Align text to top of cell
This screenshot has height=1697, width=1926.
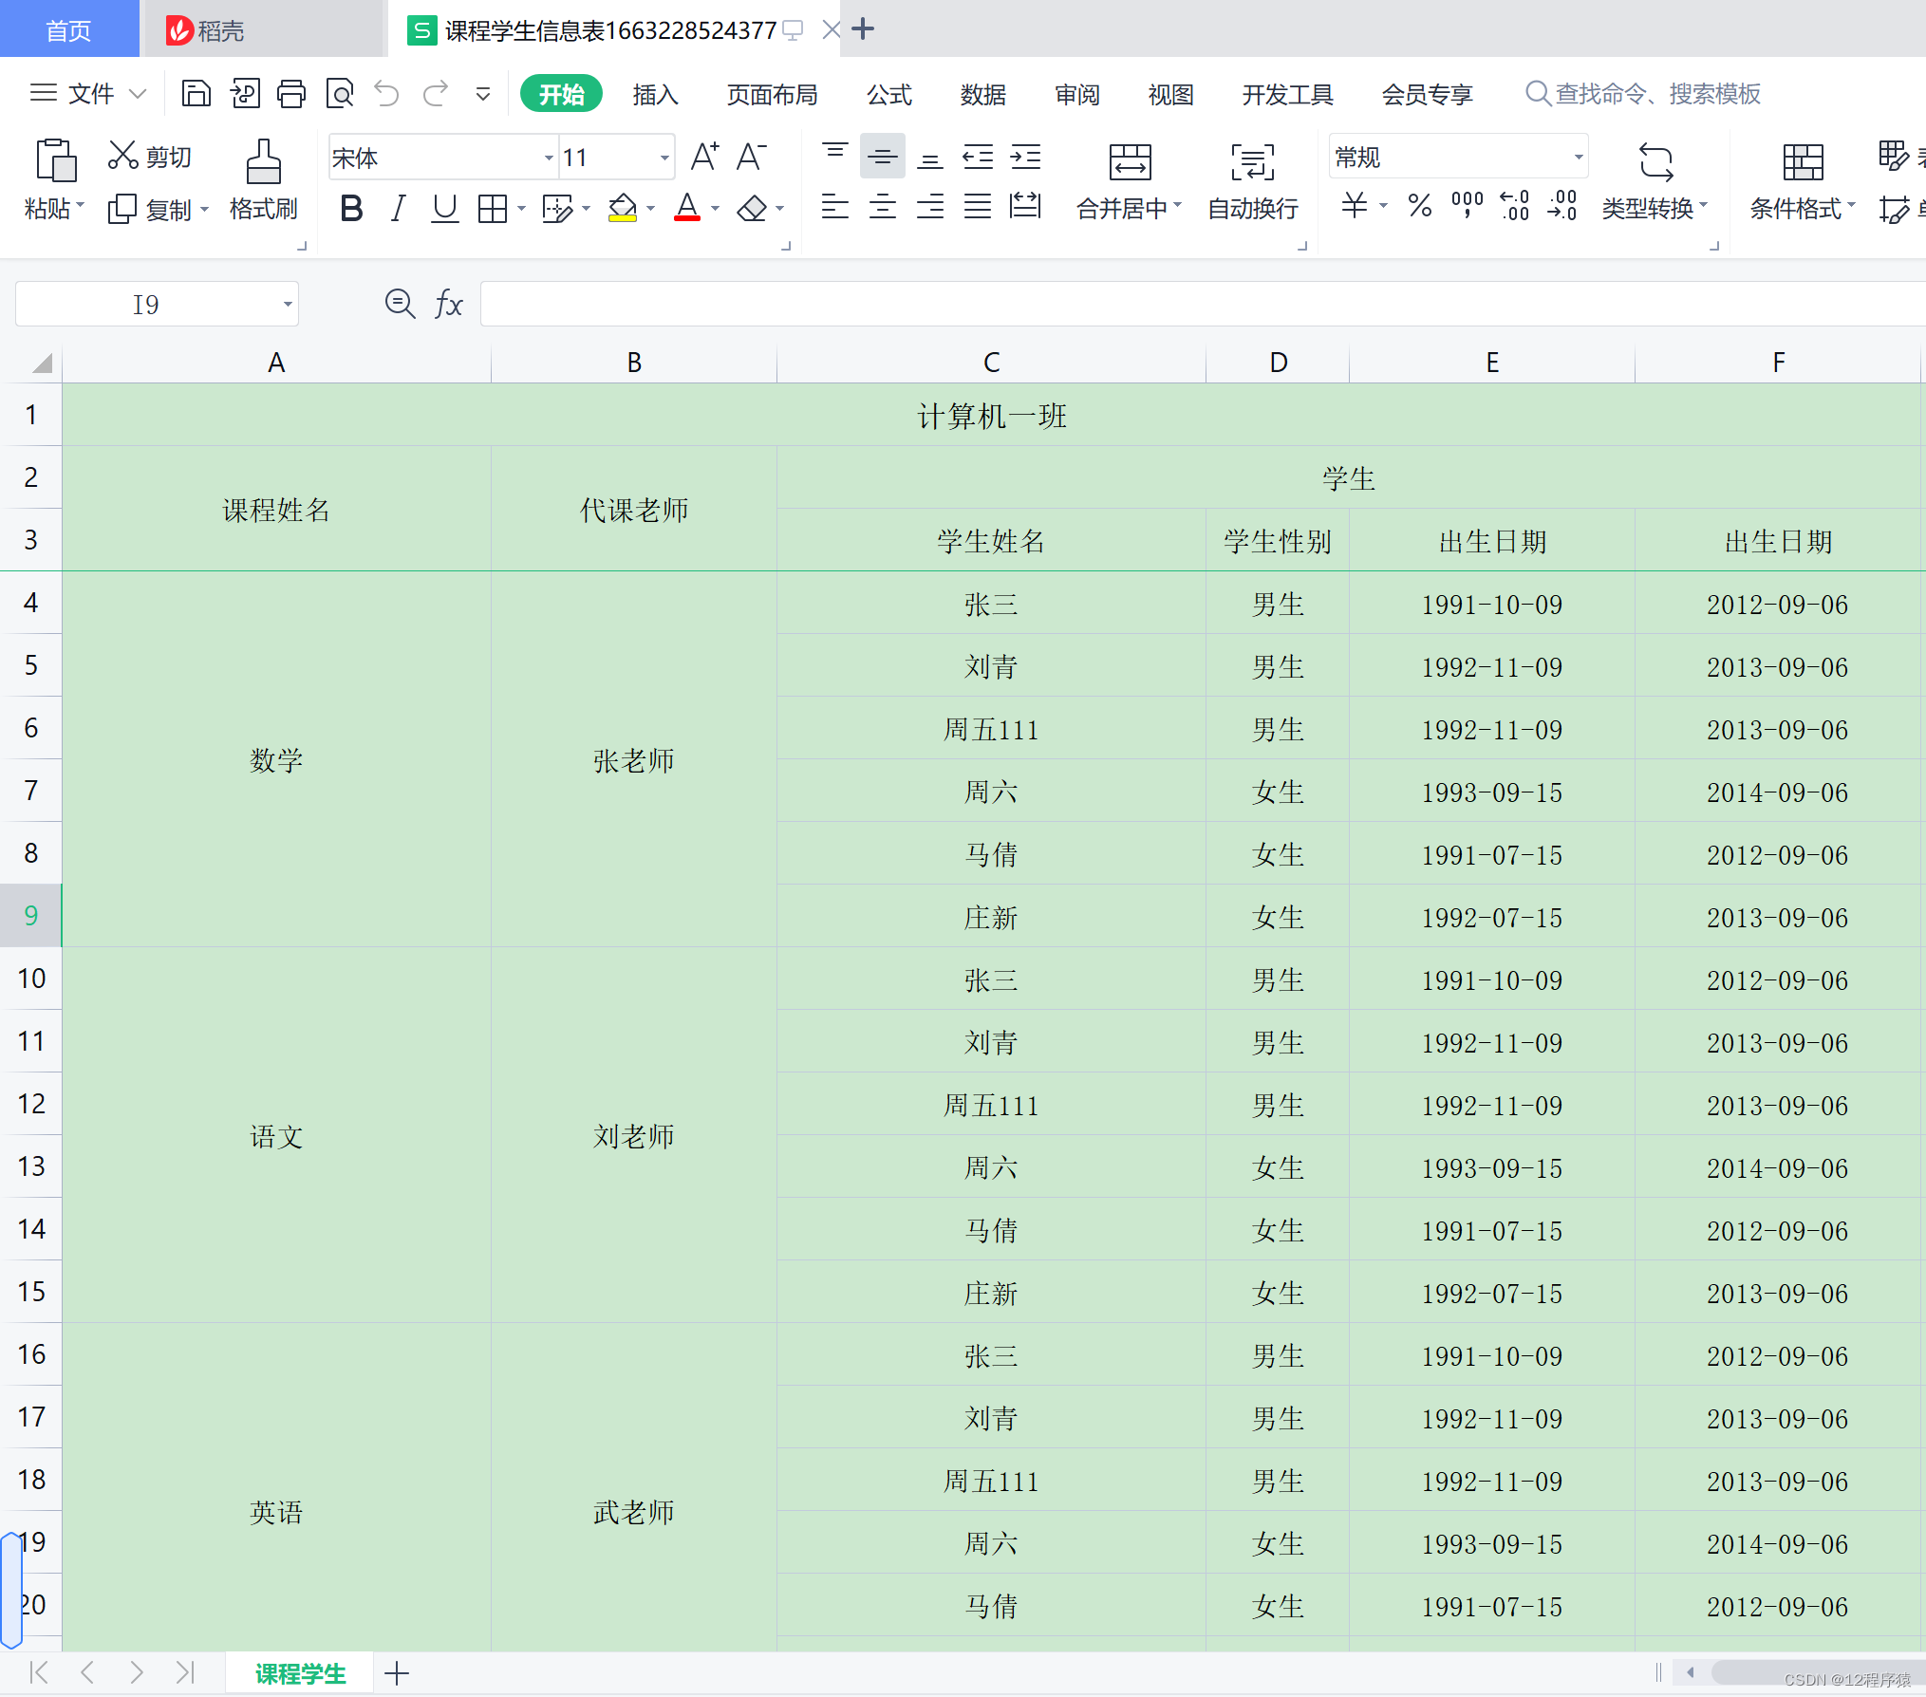835,157
